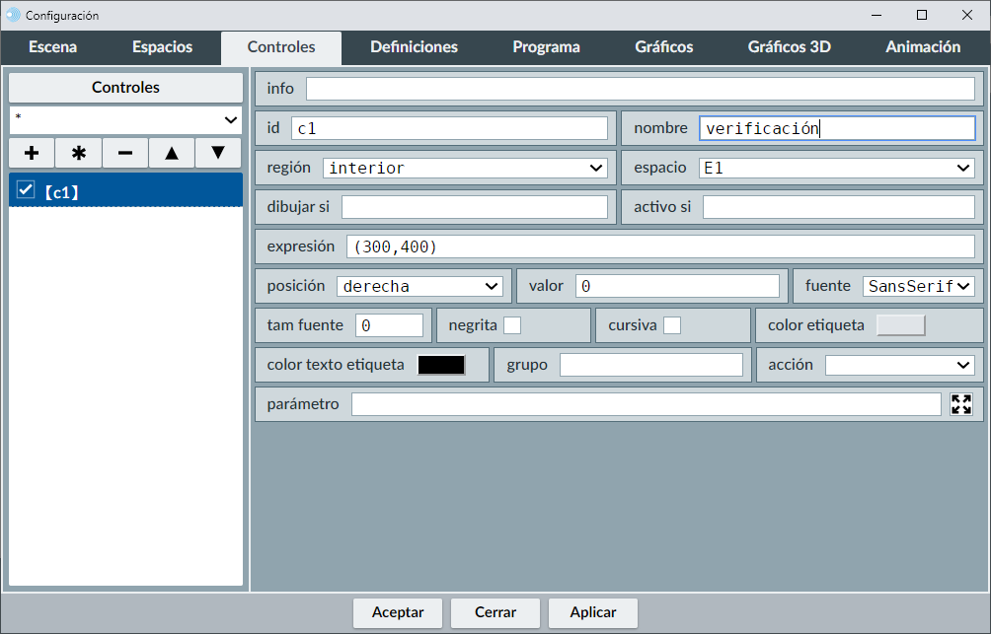This screenshot has height=634, width=991.
Task: Enable the negrita checkbox
Action: pyautogui.click(x=512, y=325)
